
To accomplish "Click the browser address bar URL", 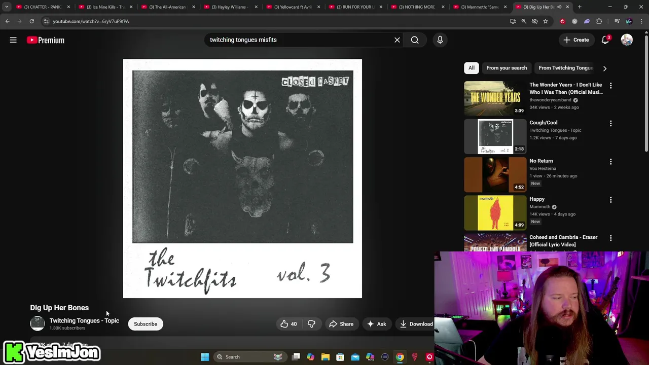I will [91, 21].
